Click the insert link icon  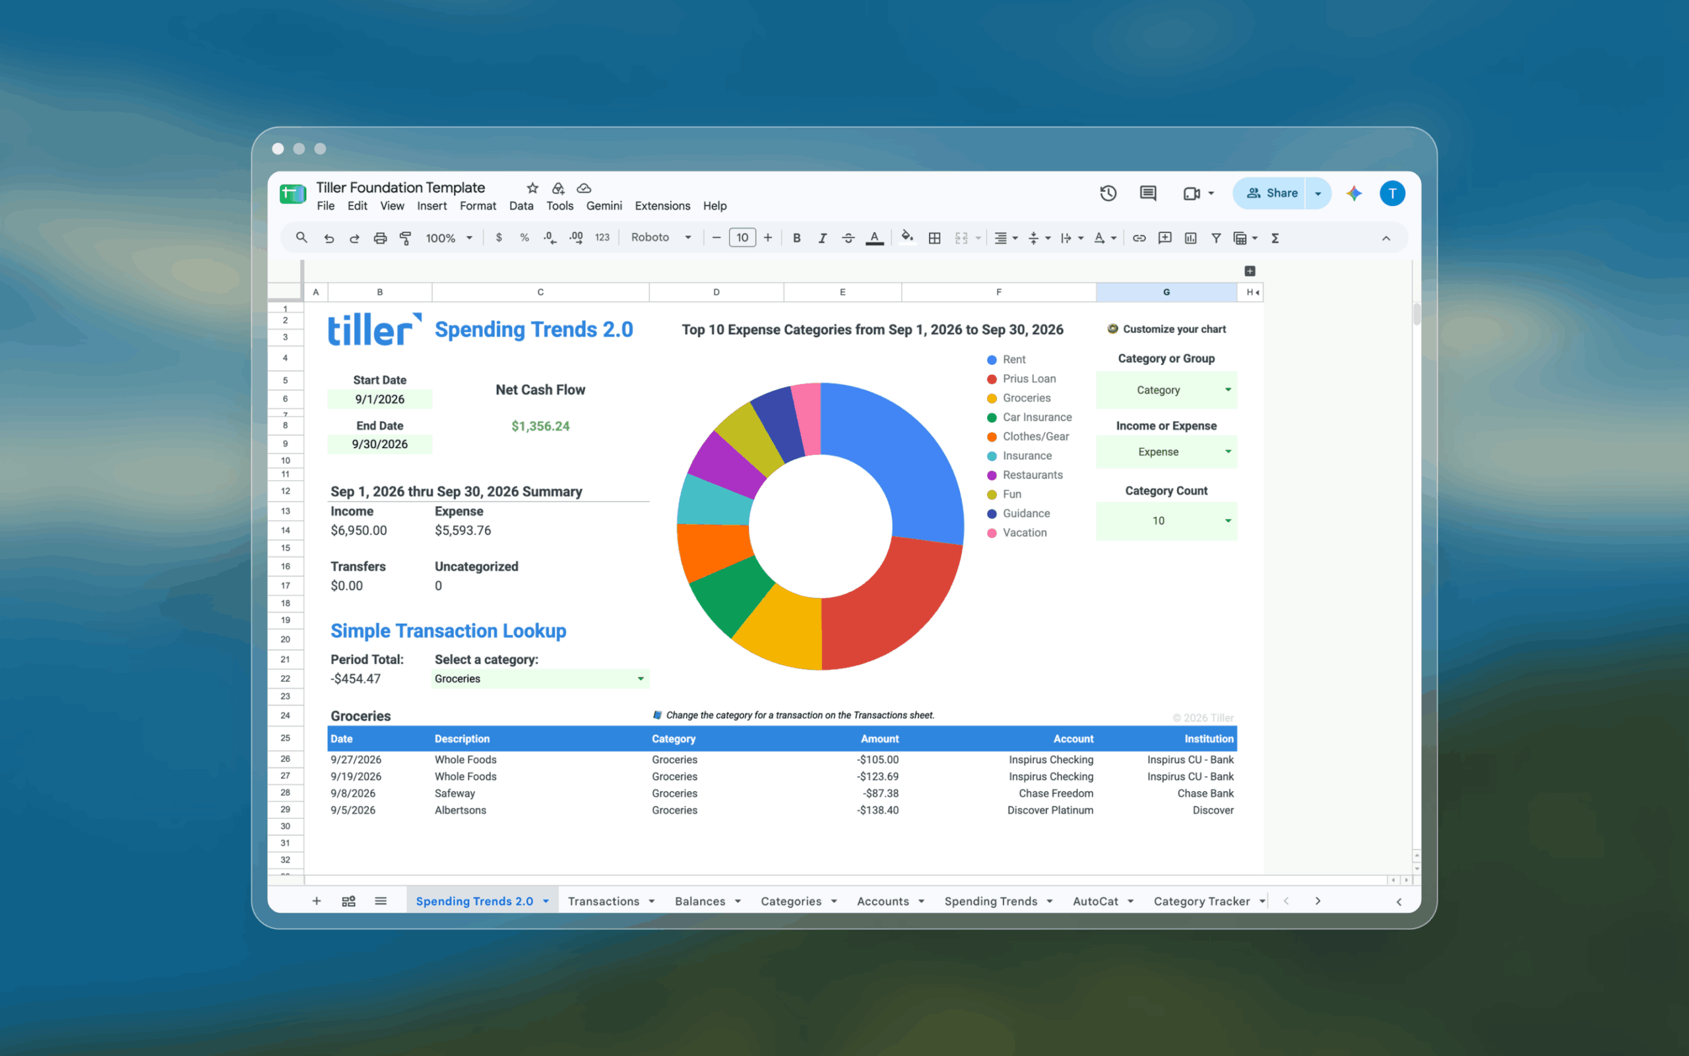[1139, 238]
